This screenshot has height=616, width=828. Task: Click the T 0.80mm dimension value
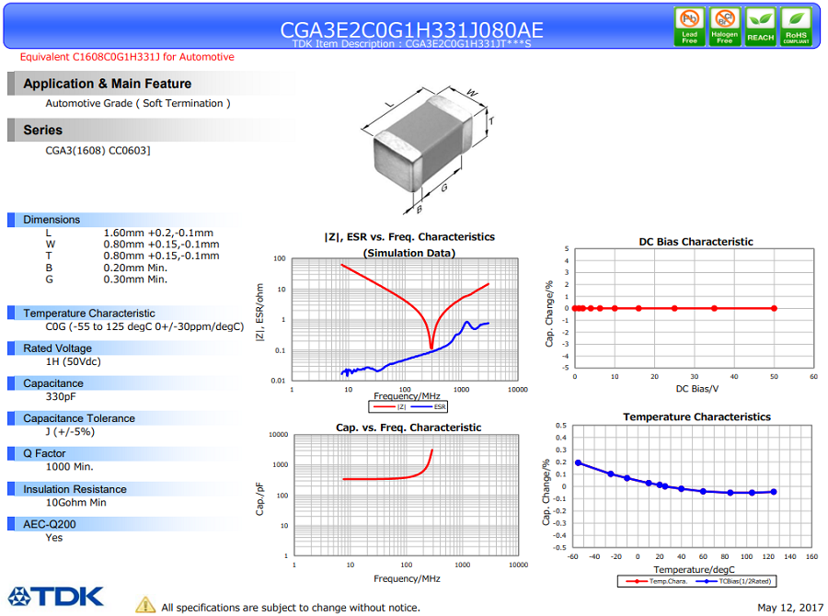(161, 256)
